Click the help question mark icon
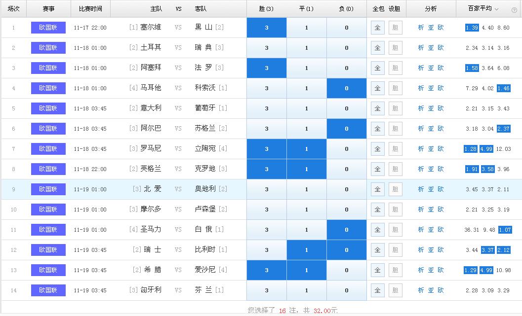 (x=514, y=9)
